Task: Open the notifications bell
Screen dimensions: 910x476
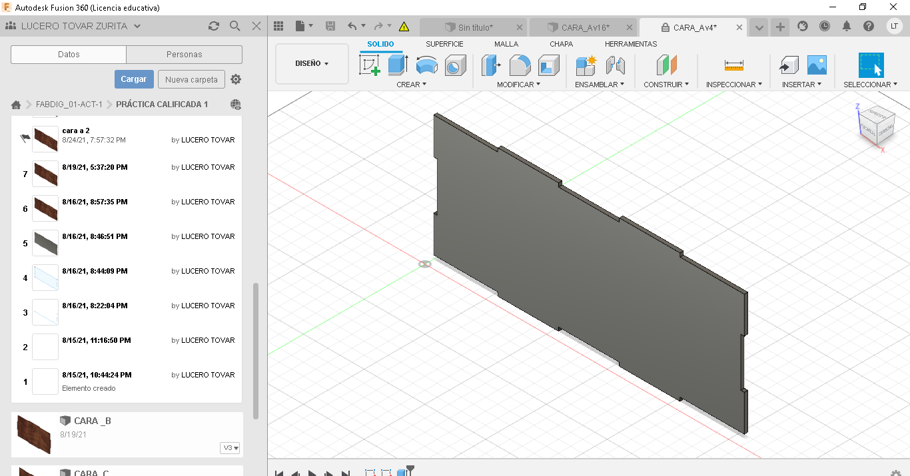Action: click(x=847, y=26)
